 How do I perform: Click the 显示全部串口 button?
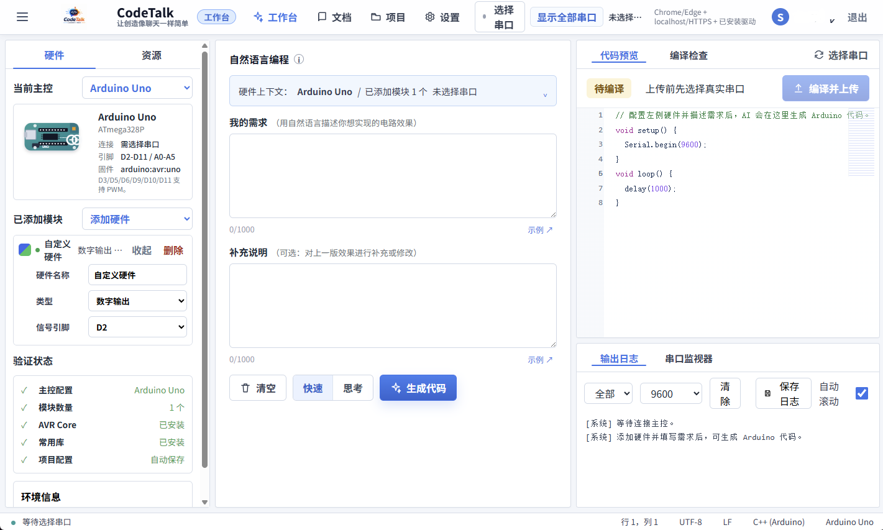coord(567,17)
